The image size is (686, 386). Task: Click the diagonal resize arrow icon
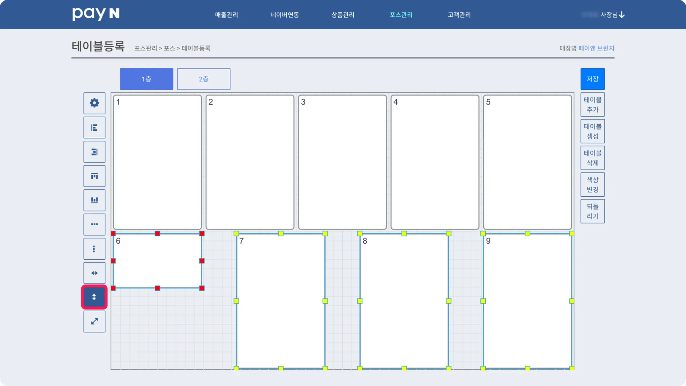click(94, 321)
